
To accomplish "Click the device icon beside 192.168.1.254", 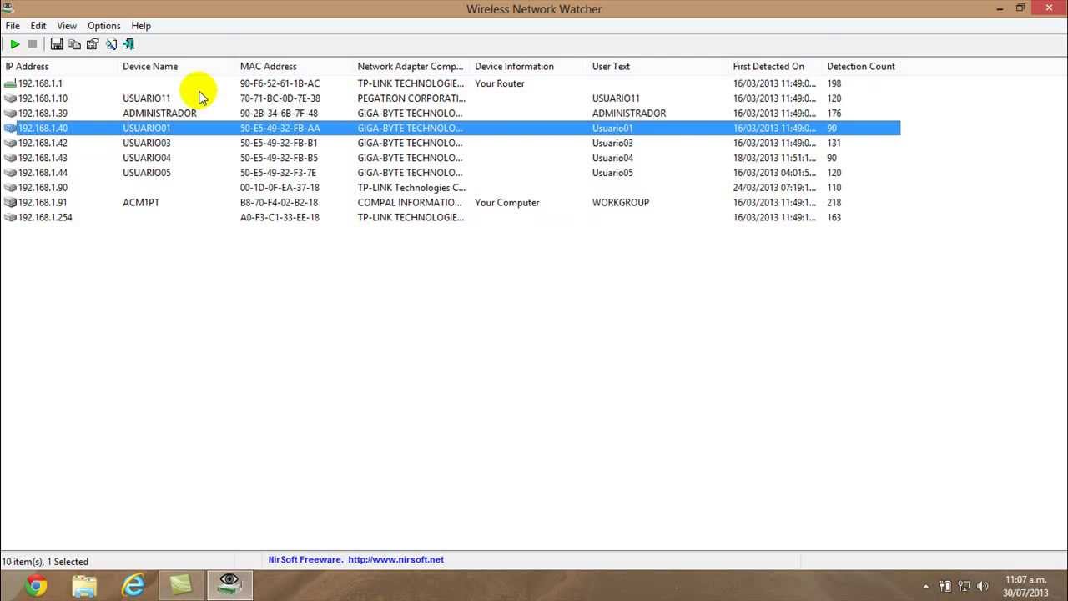I will (10, 217).
